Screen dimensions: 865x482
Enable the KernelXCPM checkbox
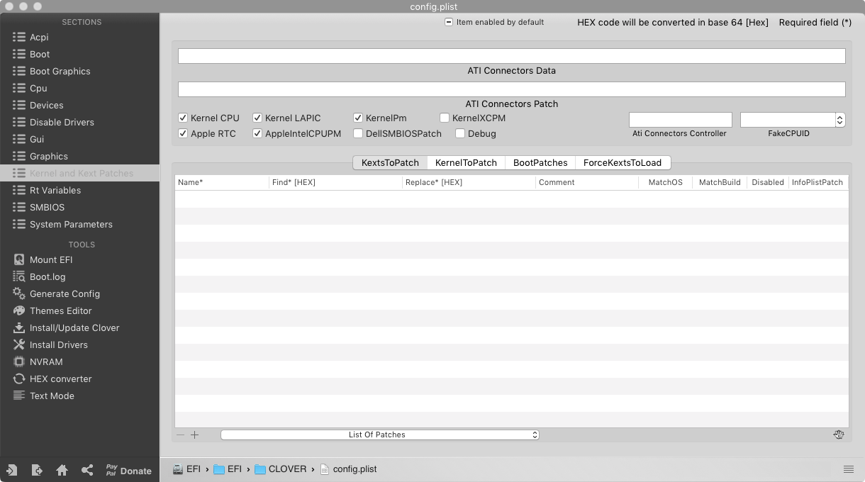445,118
